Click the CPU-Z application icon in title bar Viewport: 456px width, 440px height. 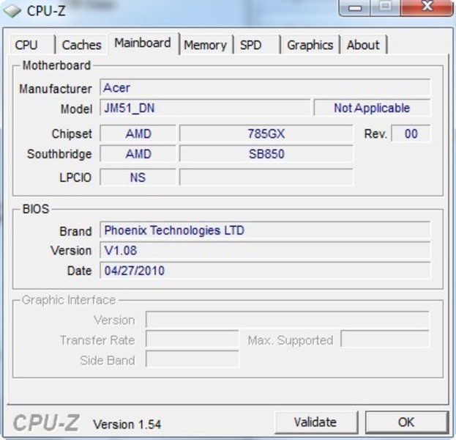pyautogui.click(x=12, y=11)
